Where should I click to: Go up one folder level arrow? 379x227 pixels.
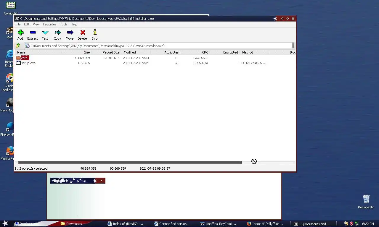(x=18, y=46)
